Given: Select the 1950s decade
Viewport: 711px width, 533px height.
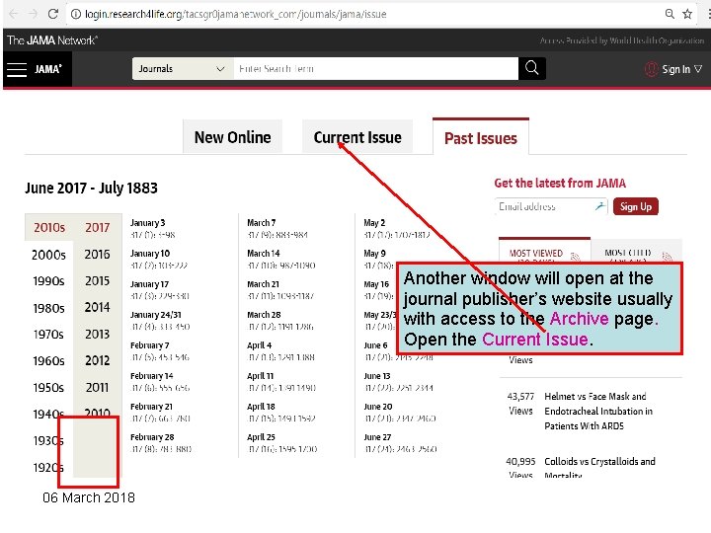Looking at the screenshot, I should (48, 388).
